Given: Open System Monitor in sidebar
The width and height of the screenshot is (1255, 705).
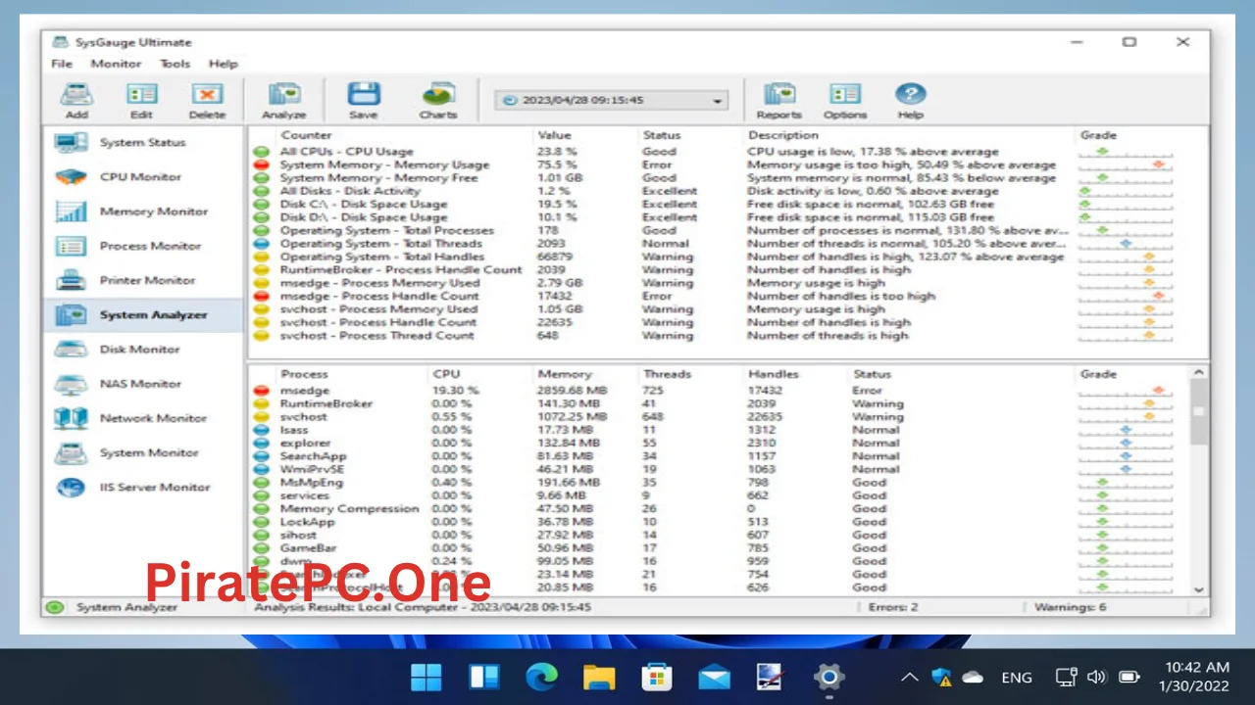Looking at the screenshot, I should 143,452.
